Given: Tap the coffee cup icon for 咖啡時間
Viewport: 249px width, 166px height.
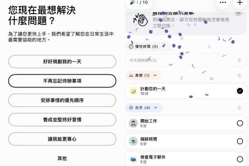Looking at the screenshot, I should (x=133, y=141).
